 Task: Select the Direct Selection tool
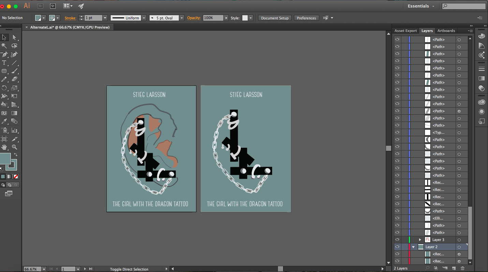point(14,37)
